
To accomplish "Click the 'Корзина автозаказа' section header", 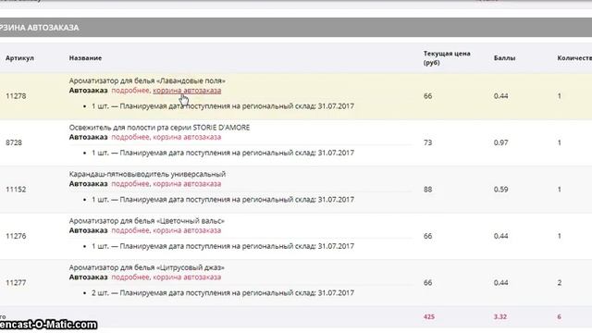I will [x=296, y=28].
